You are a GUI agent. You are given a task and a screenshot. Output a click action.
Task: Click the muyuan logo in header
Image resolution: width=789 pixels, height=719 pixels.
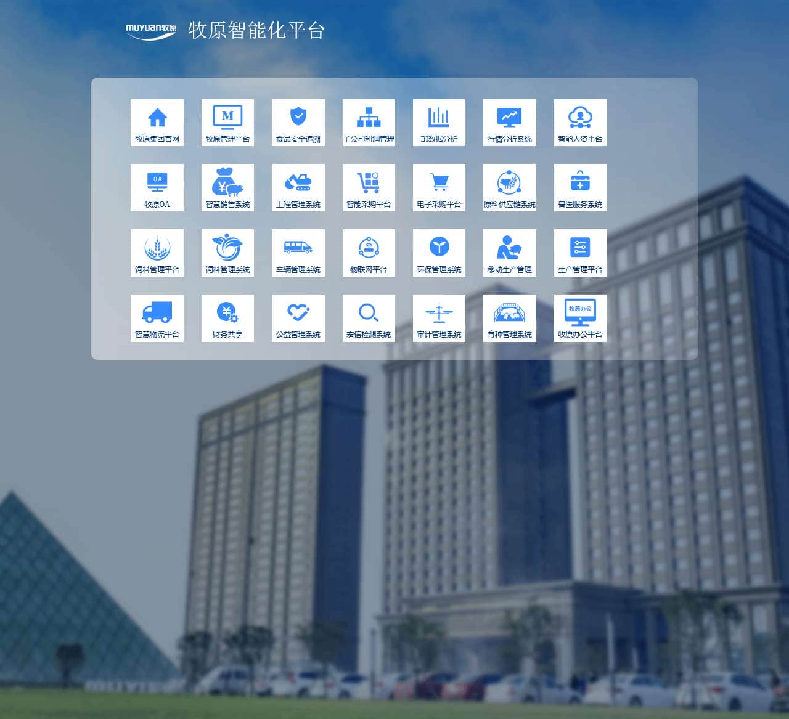click(x=151, y=31)
